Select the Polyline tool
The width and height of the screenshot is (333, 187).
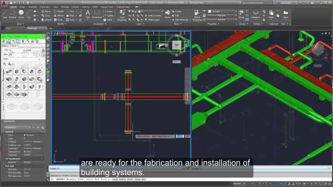(12, 13)
